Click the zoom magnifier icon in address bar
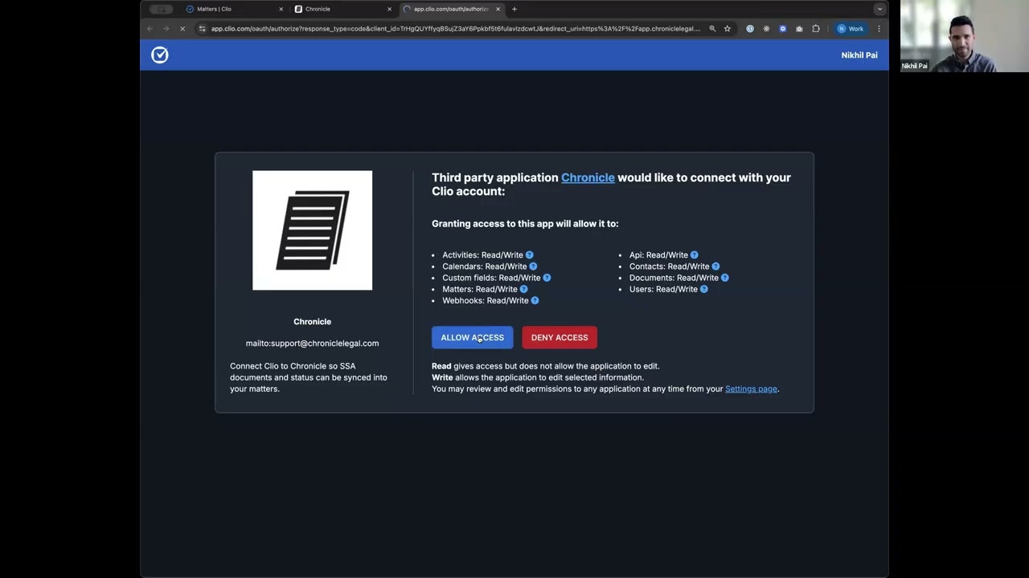The width and height of the screenshot is (1029, 578). click(711, 29)
